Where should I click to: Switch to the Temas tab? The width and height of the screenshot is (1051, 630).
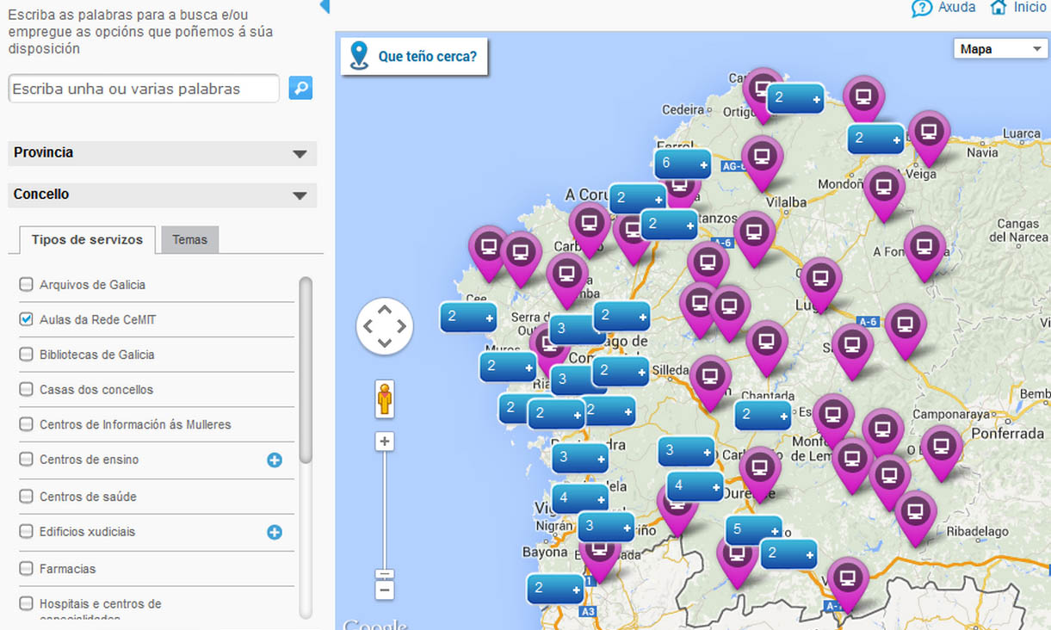point(189,240)
